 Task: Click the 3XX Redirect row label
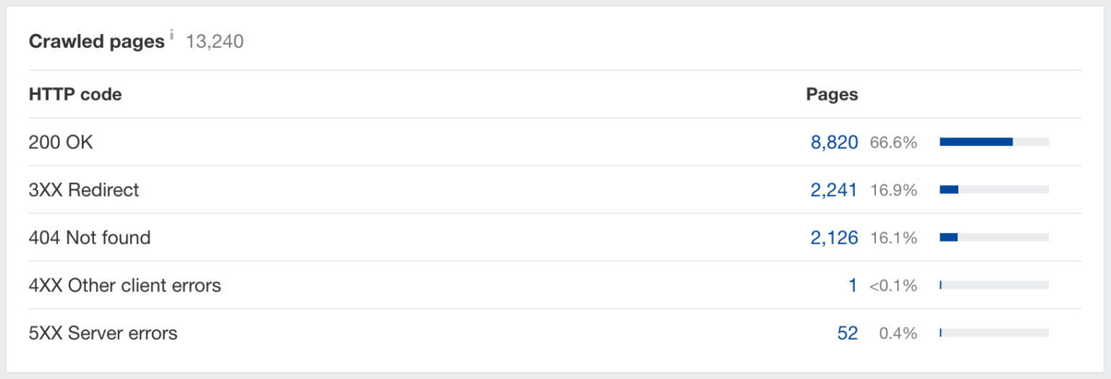[84, 190]
